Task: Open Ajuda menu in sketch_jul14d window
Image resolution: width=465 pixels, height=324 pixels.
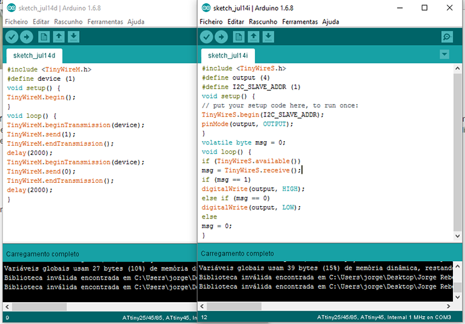Action: point(136,22)
